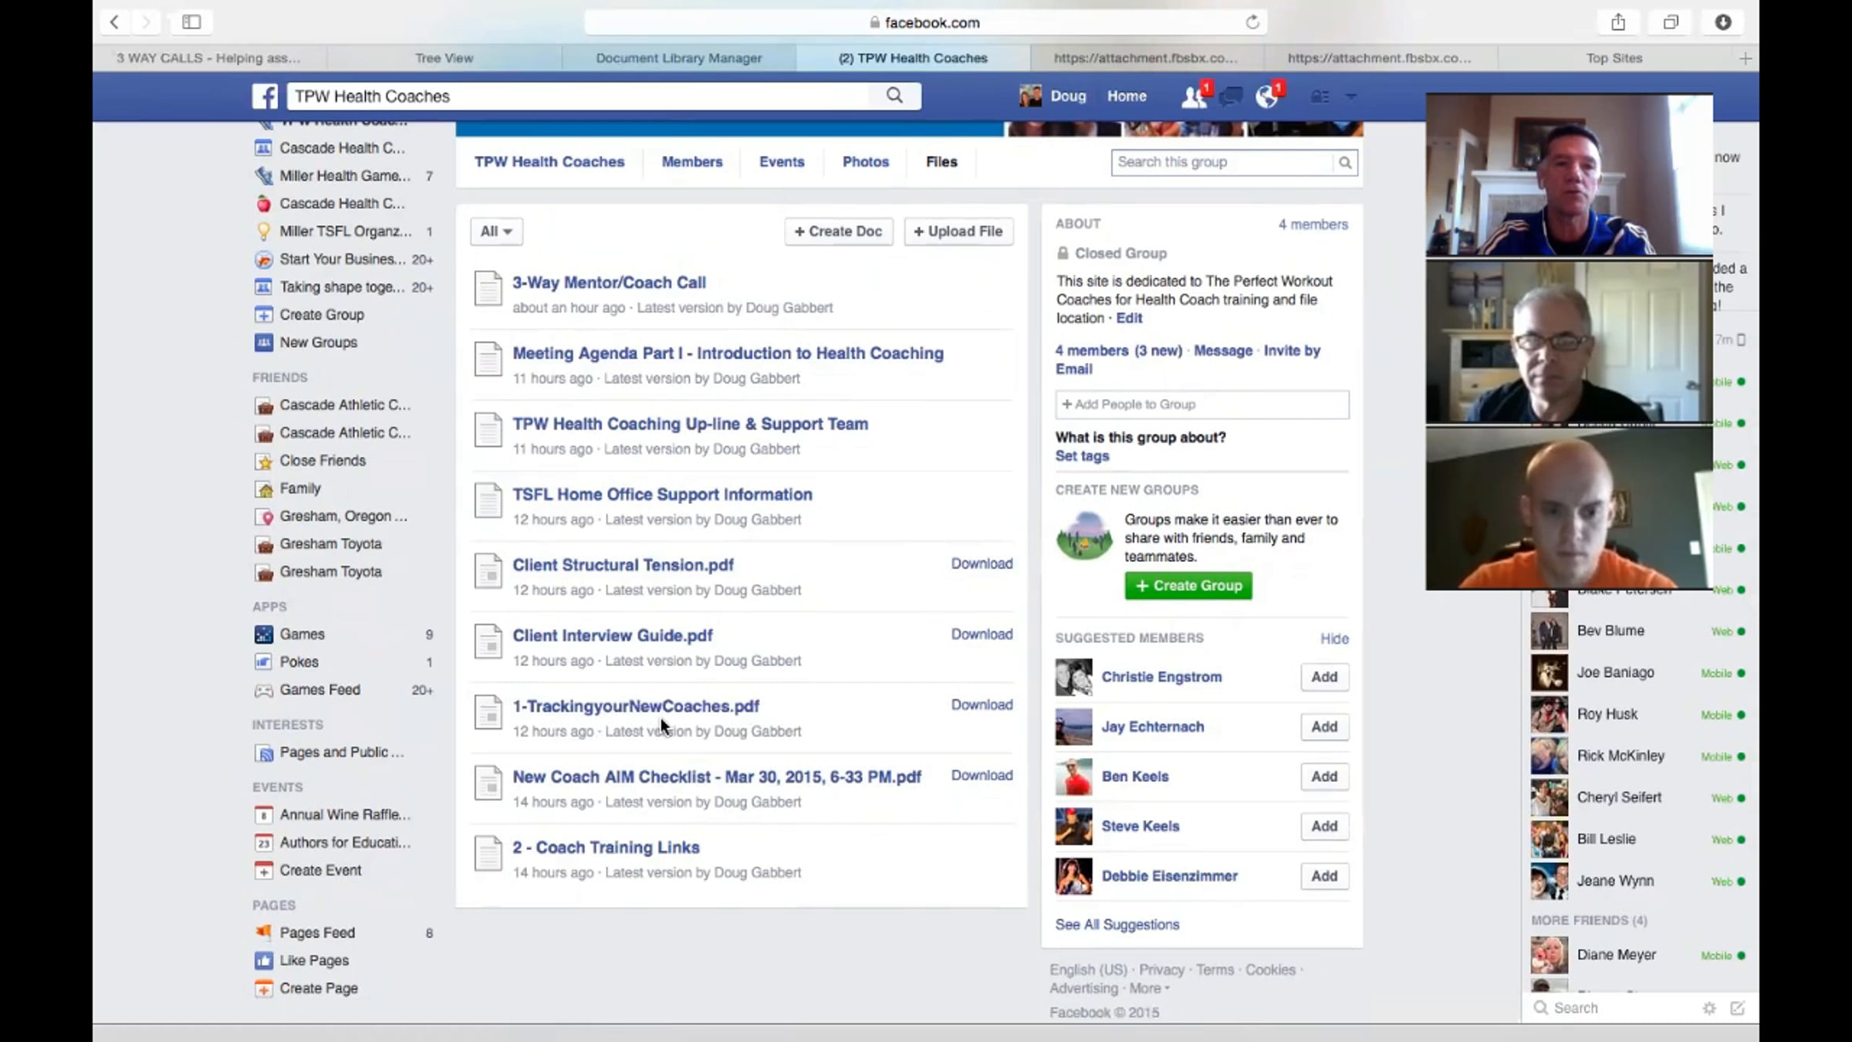Click Safari reload page icon
The width and height of the screenshot is (1852, 1042).
pyautogui.click(x=1252, y=22)
